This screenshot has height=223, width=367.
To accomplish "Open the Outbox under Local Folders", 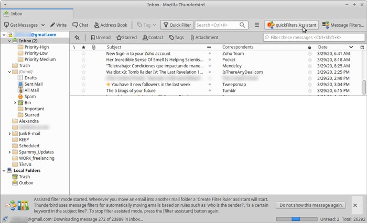I will pos(26,183).
